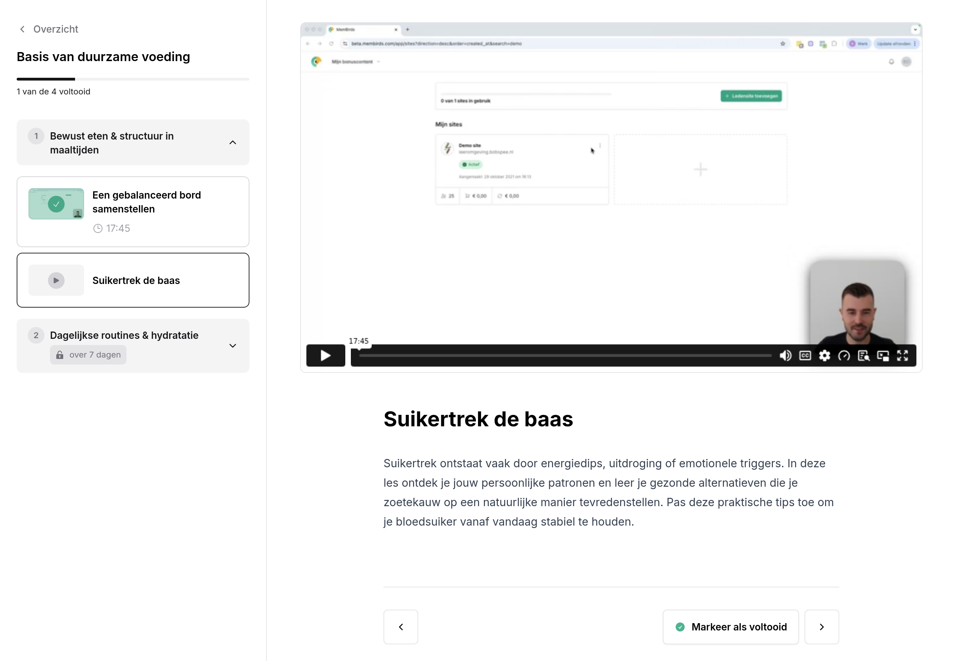Click the locked over 7 dagen badge
The width and height of the screenshot is (956, 661).
pos(88,354)
